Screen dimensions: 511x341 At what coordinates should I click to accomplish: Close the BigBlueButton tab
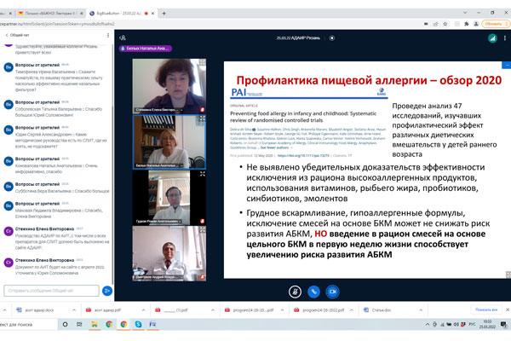point(152,14)
